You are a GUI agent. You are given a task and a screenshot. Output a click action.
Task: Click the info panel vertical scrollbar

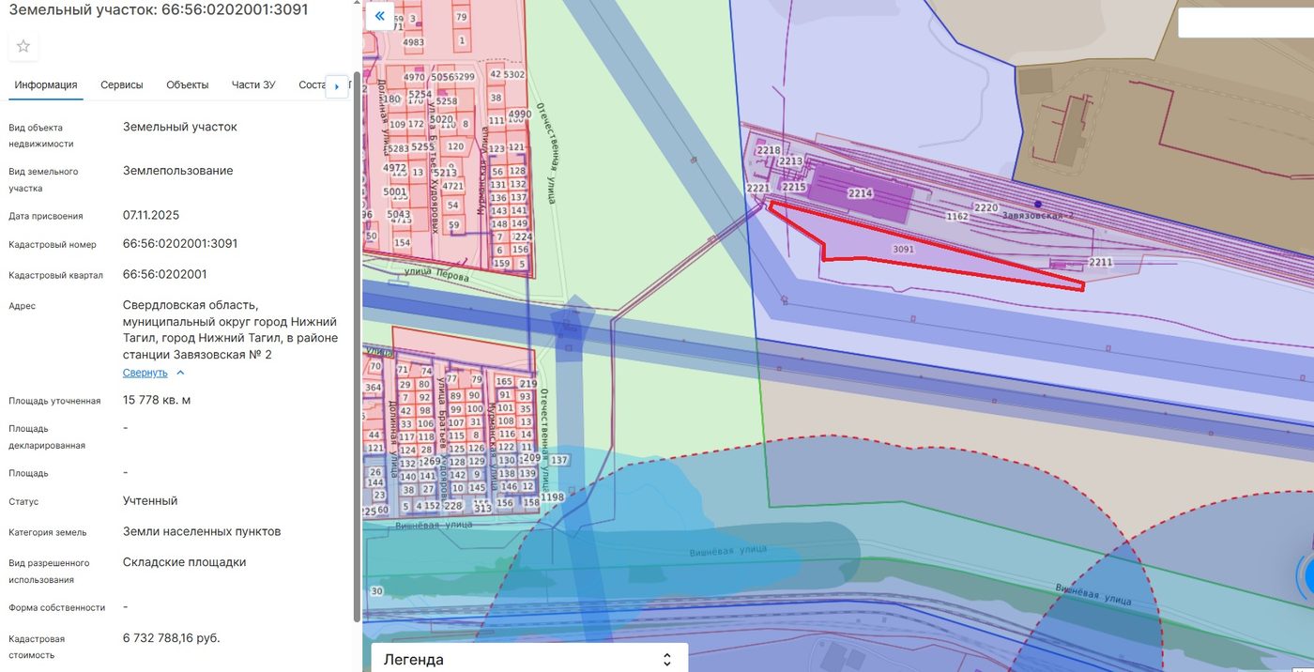click(356, 347)
